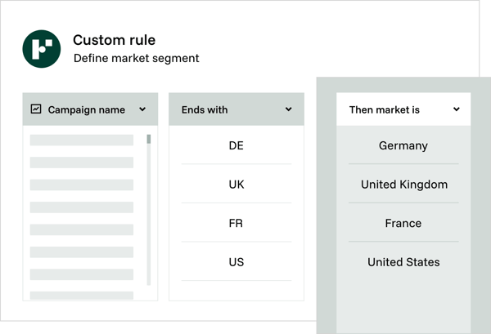This screenshot has width=491, height=334.
Task: Open the Ends with dropdown arrow
Action: (x=288, y=109)
